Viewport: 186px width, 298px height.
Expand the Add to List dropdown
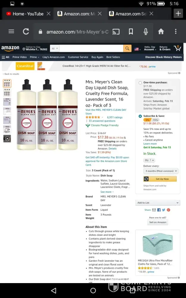158,203
